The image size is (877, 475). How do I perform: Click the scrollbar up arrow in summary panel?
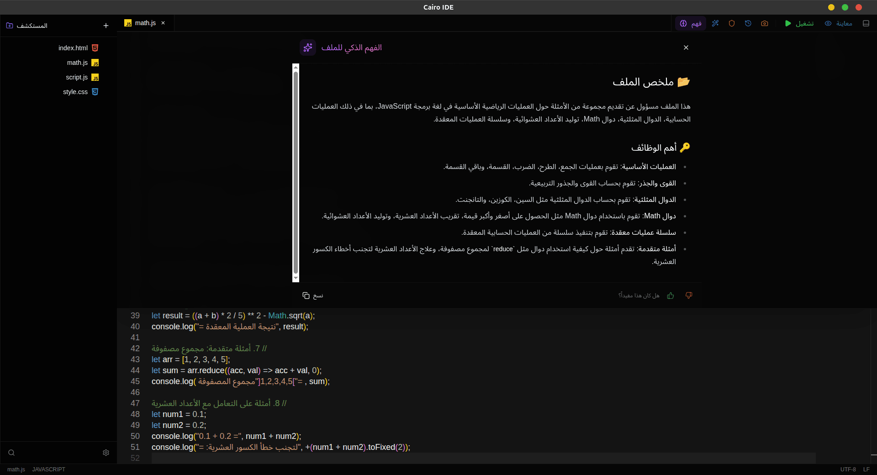click(296, 67)
